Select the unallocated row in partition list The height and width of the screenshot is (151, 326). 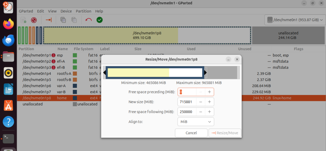click(171, 104)
